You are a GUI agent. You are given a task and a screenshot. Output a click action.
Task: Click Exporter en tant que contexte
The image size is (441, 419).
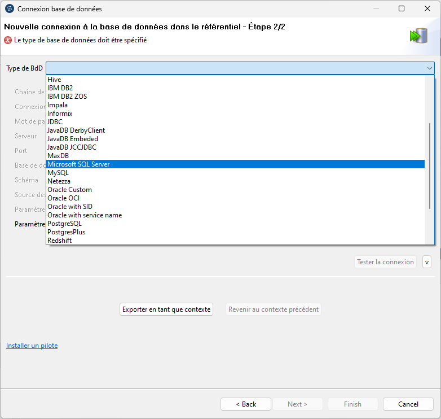pos(166,309)
